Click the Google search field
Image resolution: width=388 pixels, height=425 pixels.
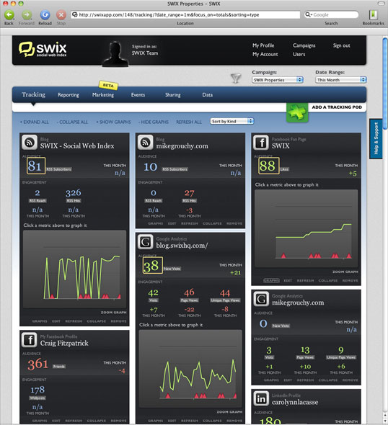point(331,14)
